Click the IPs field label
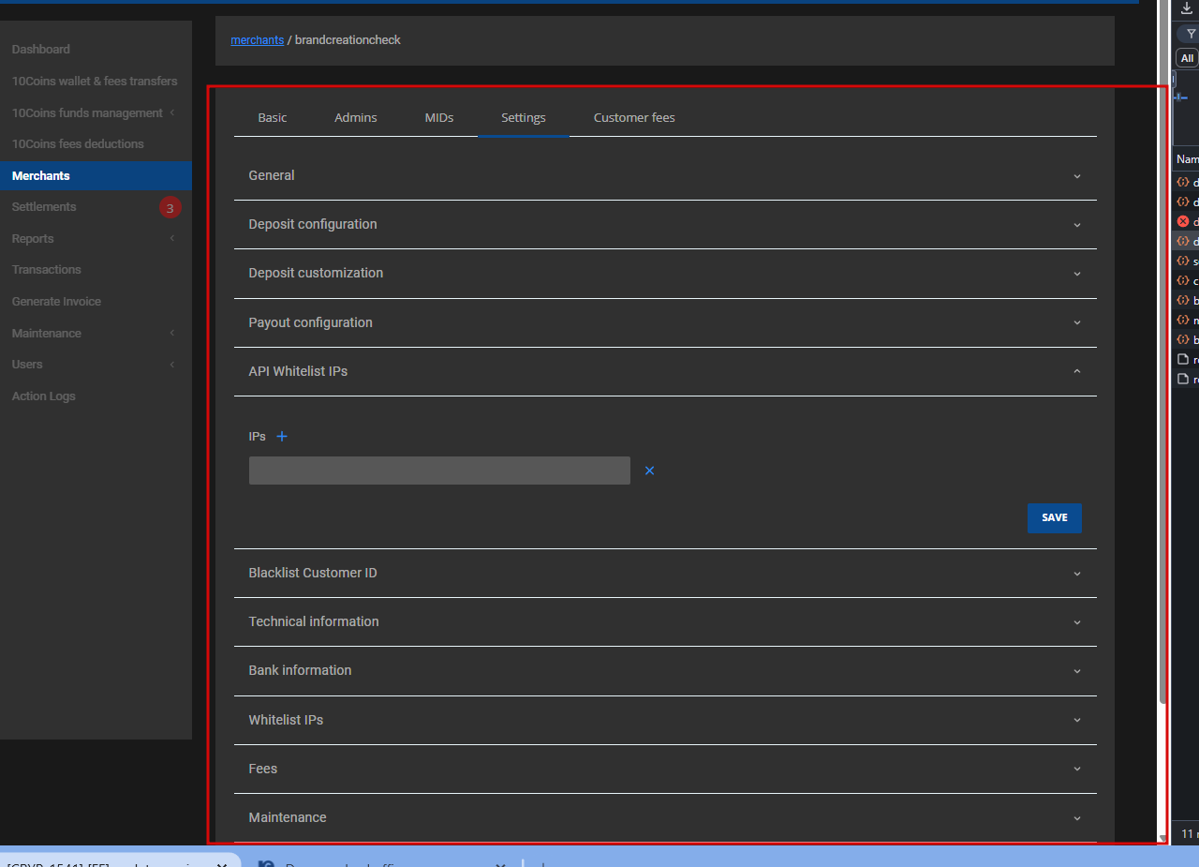 click(x=258, y=437)
